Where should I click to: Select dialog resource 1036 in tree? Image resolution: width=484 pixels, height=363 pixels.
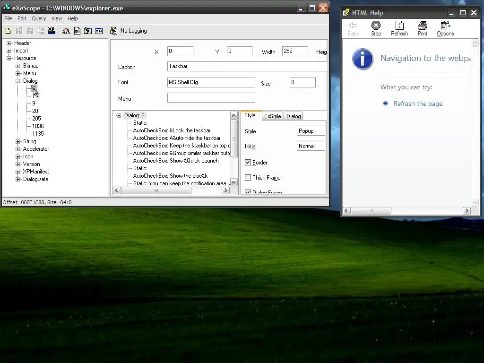tap(38, 126)
